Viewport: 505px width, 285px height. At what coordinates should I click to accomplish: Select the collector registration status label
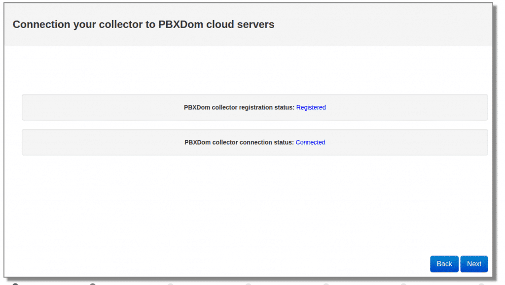point(239,107)
